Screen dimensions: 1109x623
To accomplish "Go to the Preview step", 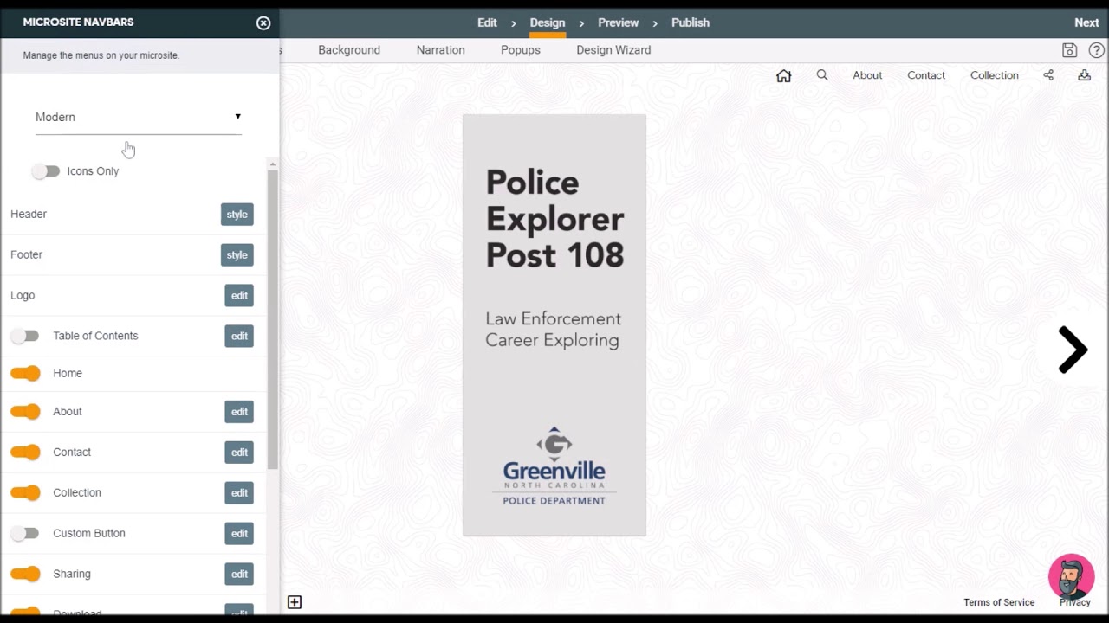I will point(618,22).
